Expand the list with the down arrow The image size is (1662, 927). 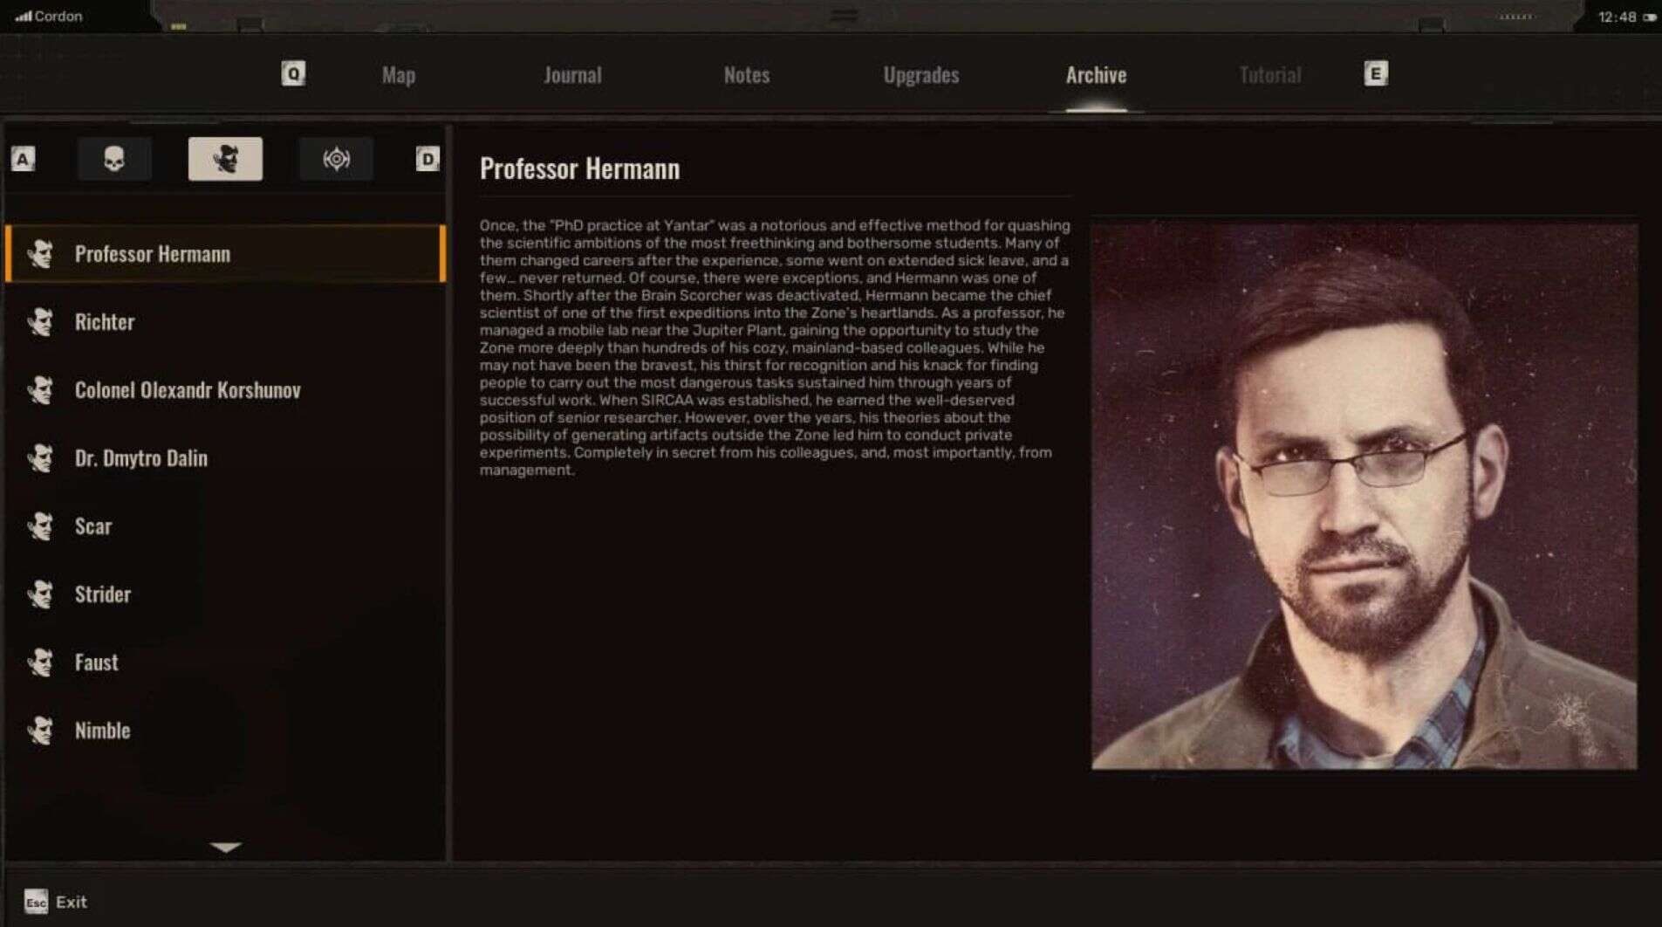(x=226, y=844)
